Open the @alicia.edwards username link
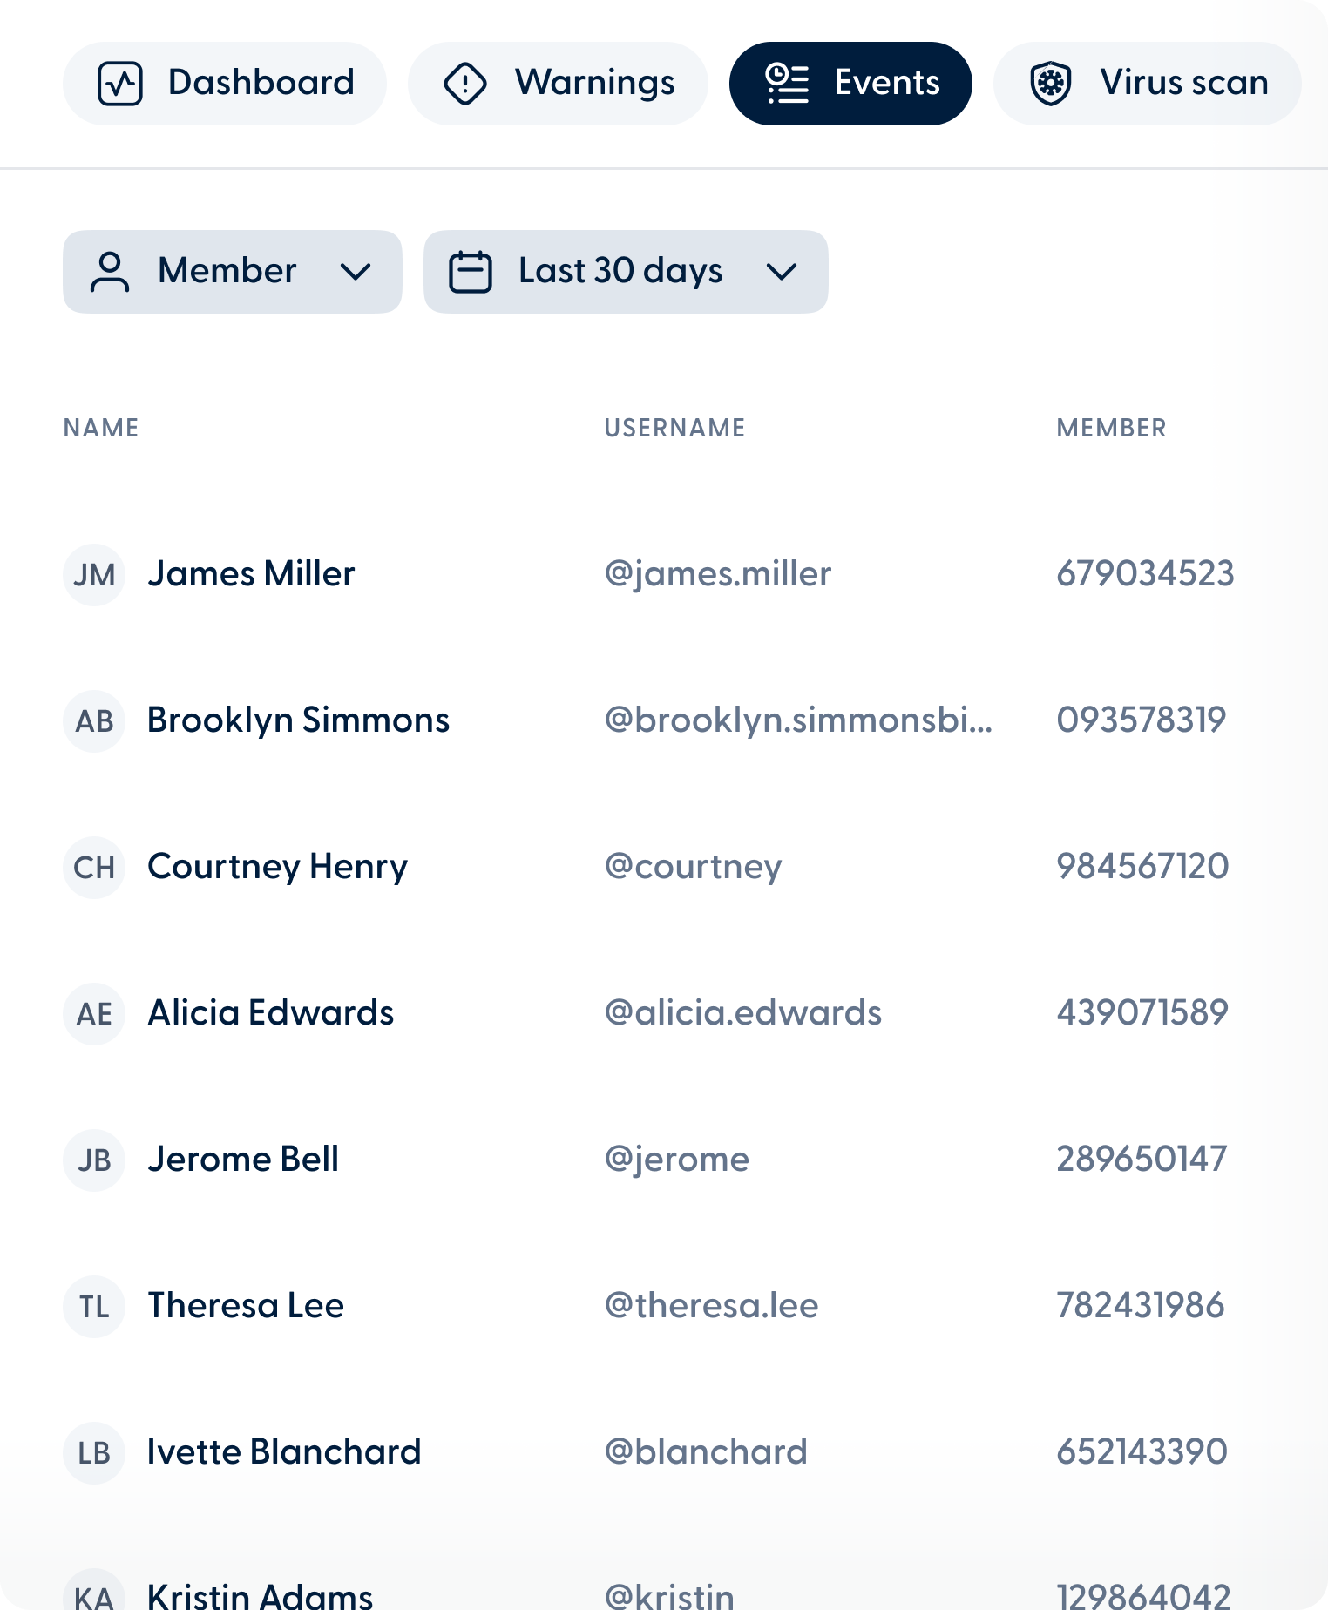1328x1610 pixels. pos(743,1013)
